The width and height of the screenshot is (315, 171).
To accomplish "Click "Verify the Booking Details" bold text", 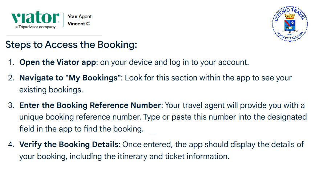I will coord(69,145).
